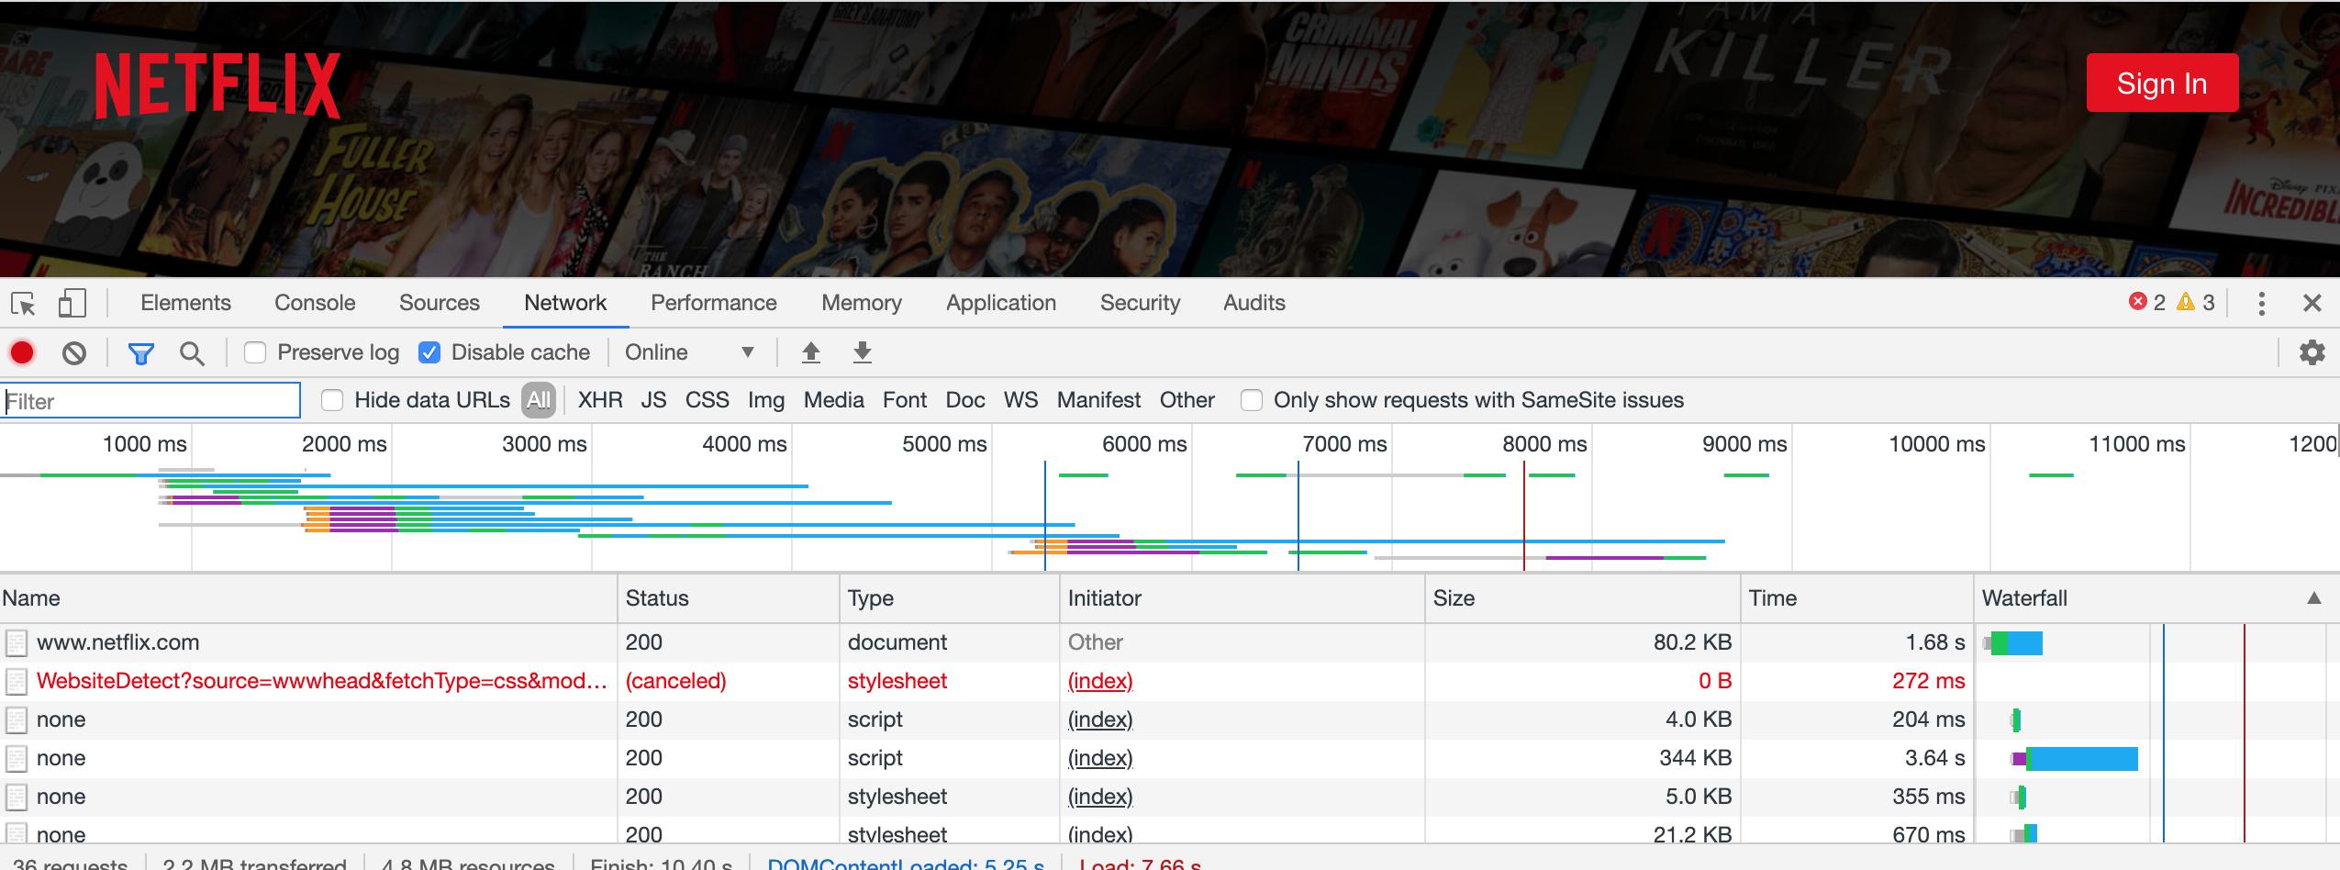Clear the network log
The image size is (2340, 870).
pos(74,353)
